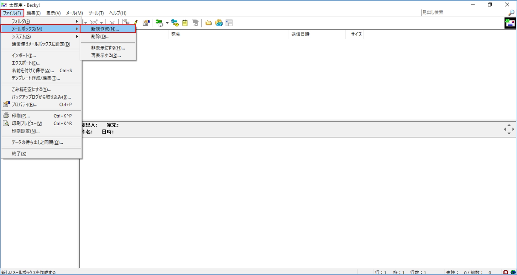This screenshot has width=517, height=275.
Task: Choose データの持ち出しと同期(O)... entry
Action: tap(41, 142)
